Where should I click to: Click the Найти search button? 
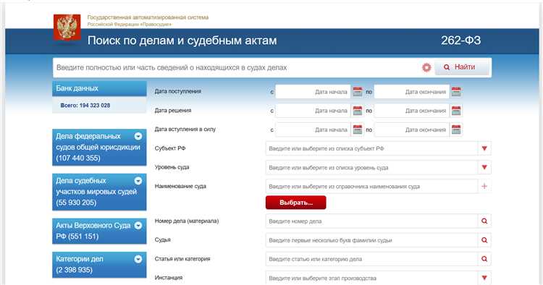[x=462, y=67]
